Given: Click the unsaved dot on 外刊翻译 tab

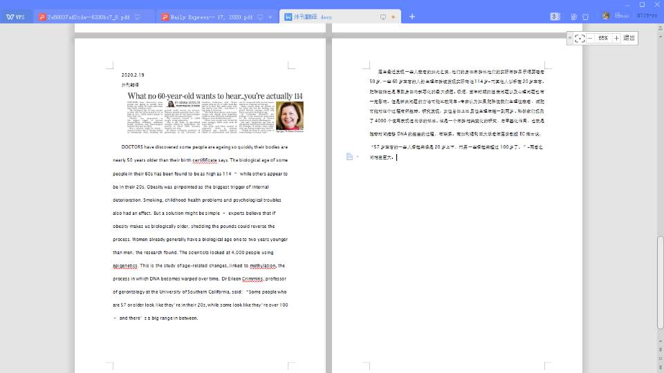Looking at the screenshot, I should click(x=394, y=17).
